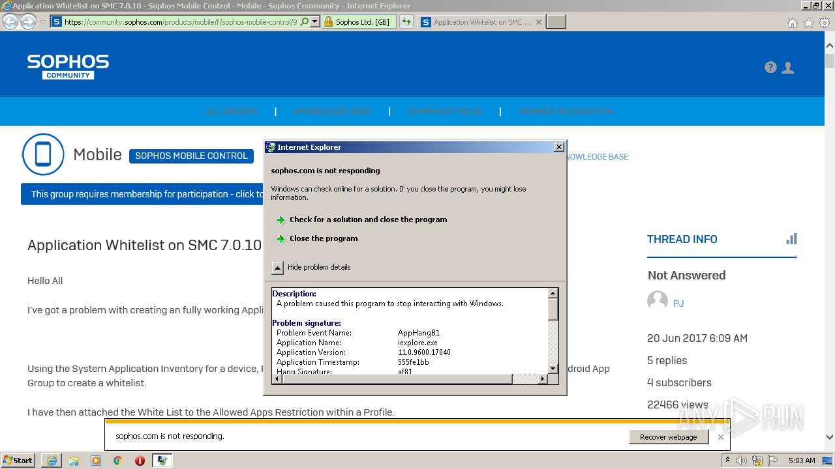Click the 5 replies text

[x=667, y=360]
